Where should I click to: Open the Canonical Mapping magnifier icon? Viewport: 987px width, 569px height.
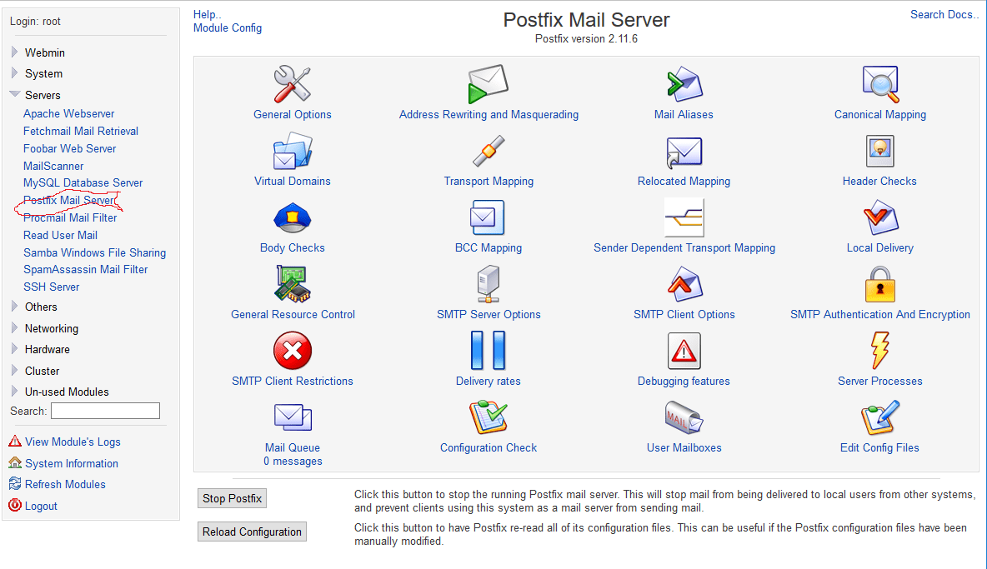pyautogui.click(x=880, y=83)
